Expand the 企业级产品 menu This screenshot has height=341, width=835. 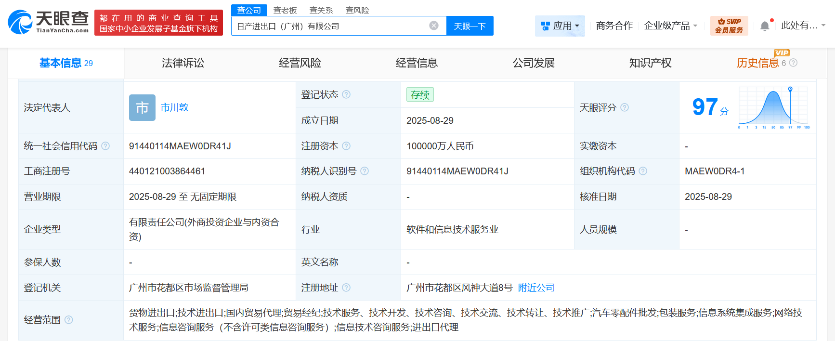point(670,26)
